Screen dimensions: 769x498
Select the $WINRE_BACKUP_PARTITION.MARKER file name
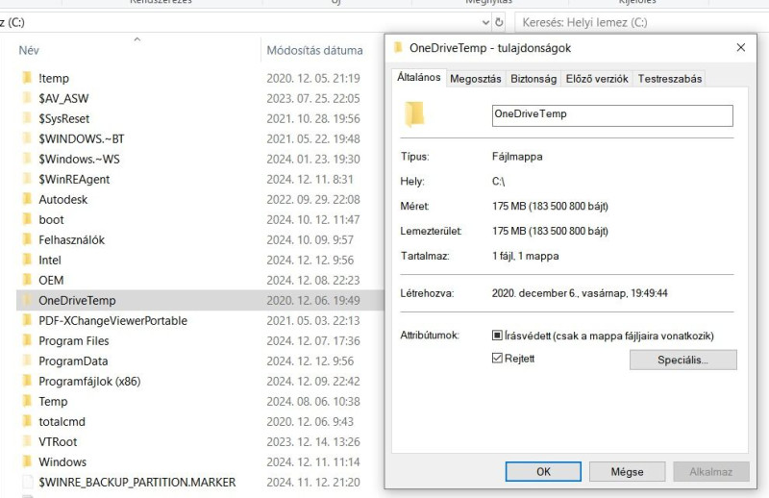137,483
